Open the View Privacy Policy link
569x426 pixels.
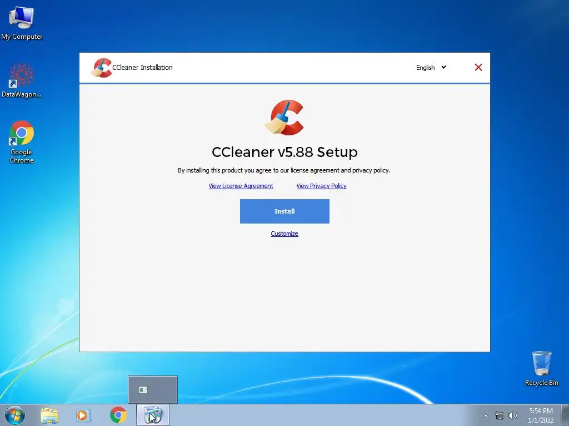coord(322,186)
